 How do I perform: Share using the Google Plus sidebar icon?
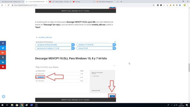click(3, 53)
